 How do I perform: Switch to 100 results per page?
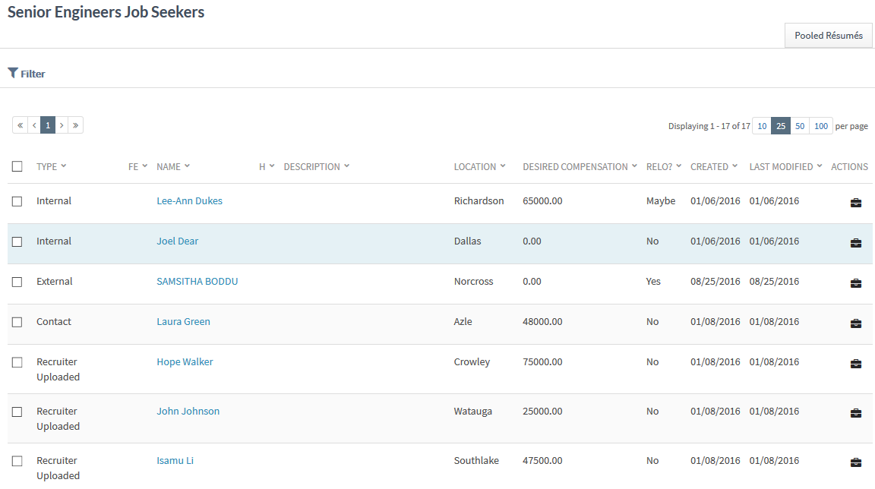click(821, 126)
